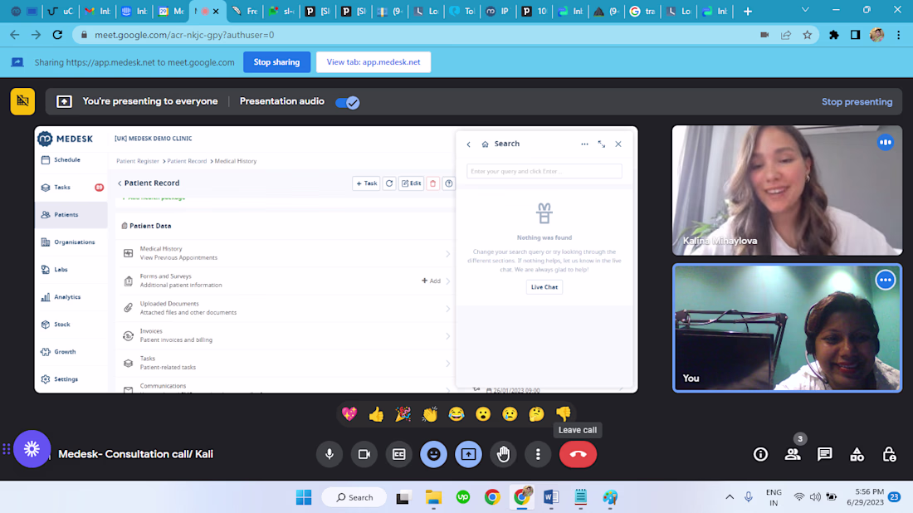
Task: Click the Stop sharing button
Action: pyautogui.click(x=276, y=62)
